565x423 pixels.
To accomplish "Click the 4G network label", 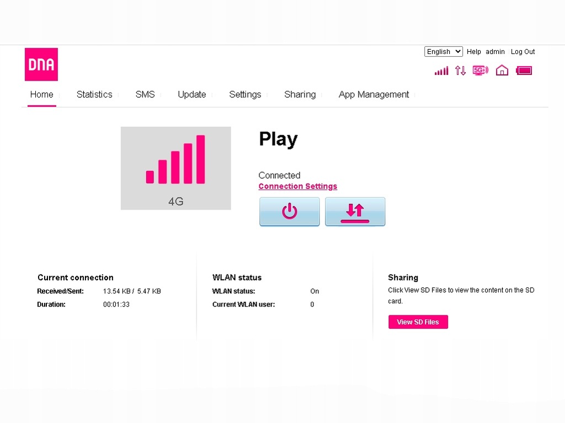I will (x=176, y=201).
